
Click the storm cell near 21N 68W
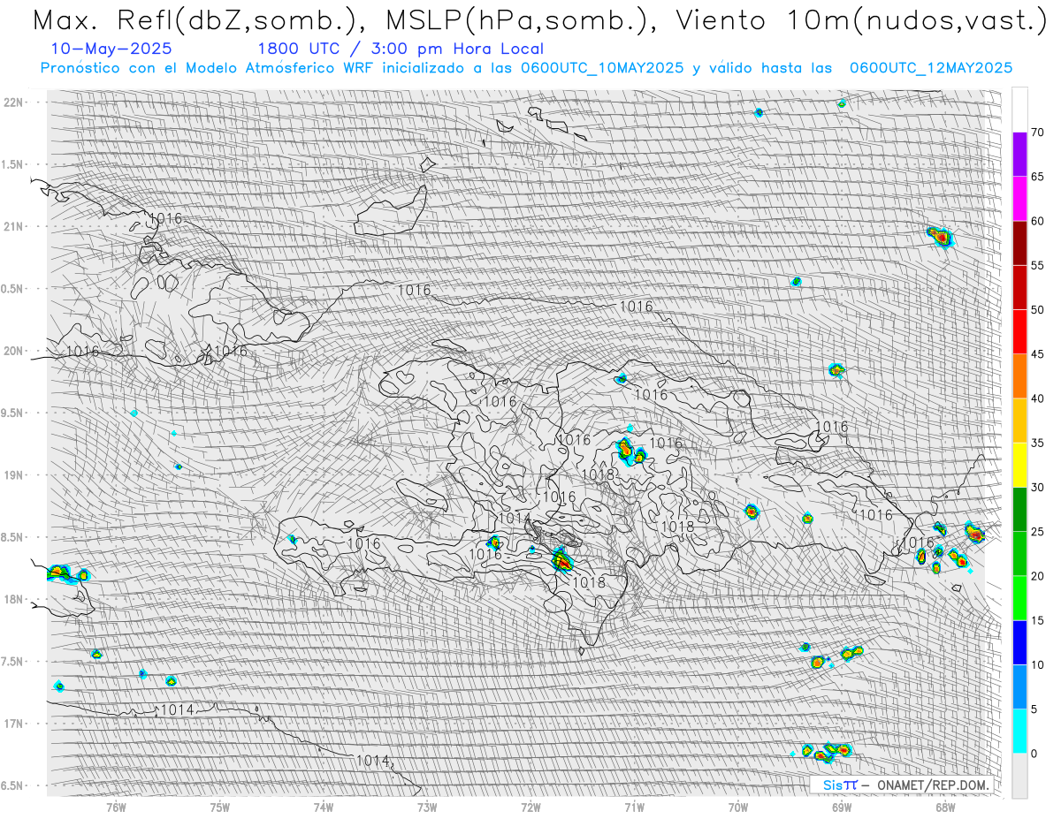point(940,236)
